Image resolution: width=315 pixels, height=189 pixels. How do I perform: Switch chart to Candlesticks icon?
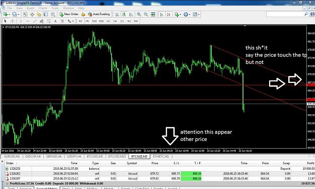click(x=124, y=14)
